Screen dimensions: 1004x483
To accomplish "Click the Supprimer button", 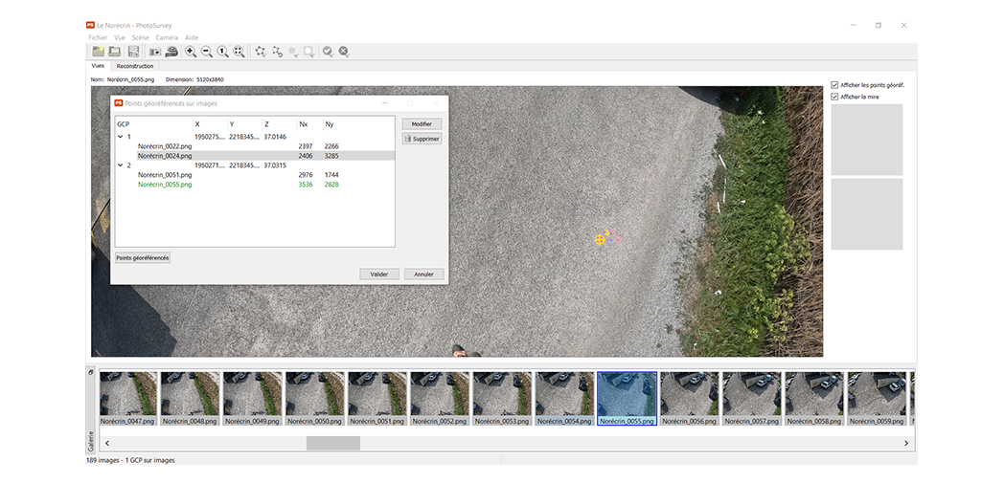I will click(x=422, y=139).
